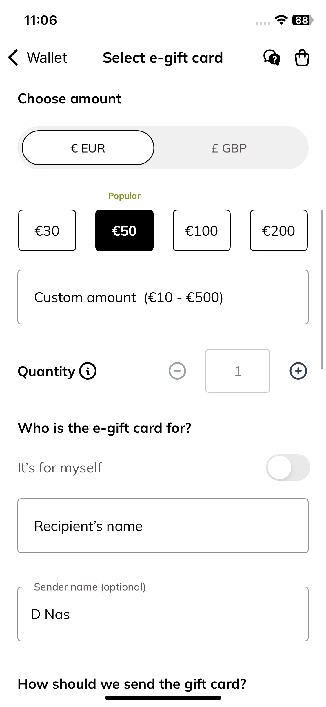Open the shopping bag icon
The width and height of the screenshot is (326, 707).
point(302,58)
